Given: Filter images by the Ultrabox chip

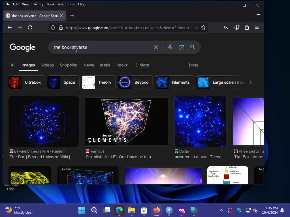Looking at the screenshot, I should click(27, 82).
